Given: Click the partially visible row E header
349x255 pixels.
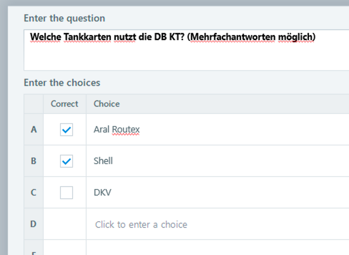Looking at the screenshot, I should click(x=34, y=250).
